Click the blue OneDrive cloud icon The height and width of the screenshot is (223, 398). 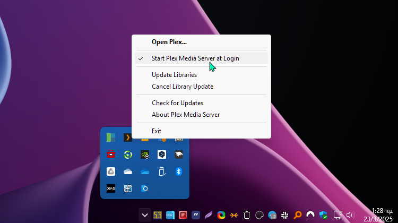[x=145, y=171]
